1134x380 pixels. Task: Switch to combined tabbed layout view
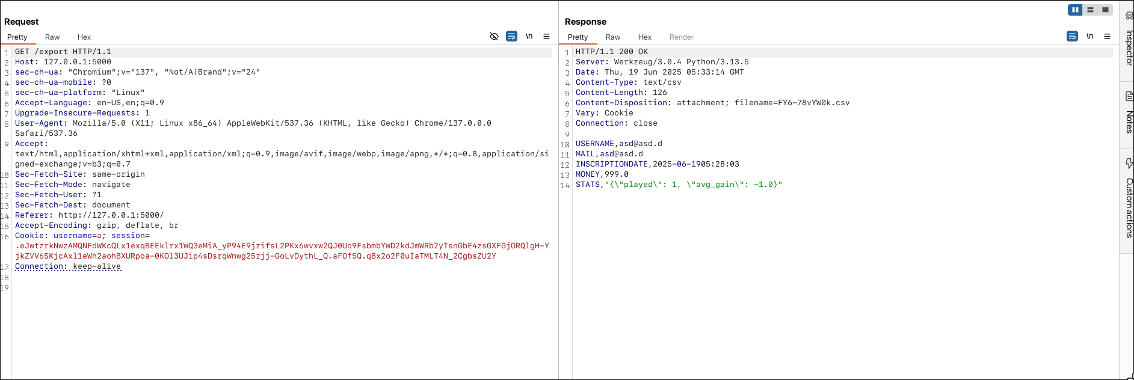(1105, 10)
